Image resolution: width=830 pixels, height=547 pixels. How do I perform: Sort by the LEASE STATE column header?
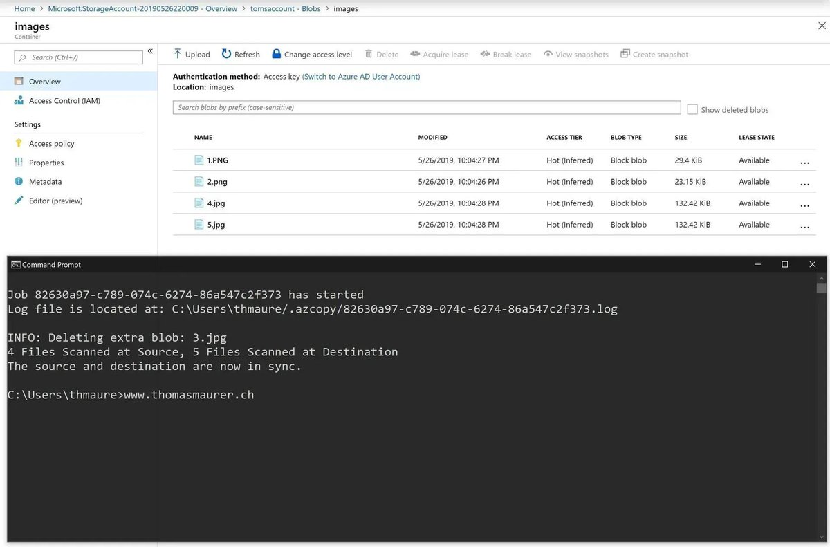[x=757, y=137]
